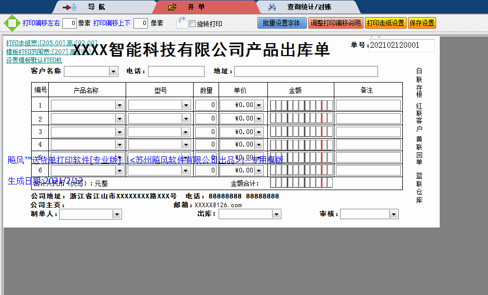Click the 金额合计 total digit grid
This screenshot has width=488, height=295.
coord(301,182)
